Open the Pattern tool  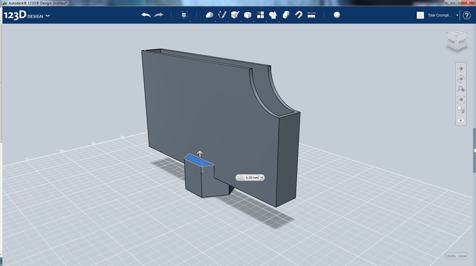[x=260, y=15]
